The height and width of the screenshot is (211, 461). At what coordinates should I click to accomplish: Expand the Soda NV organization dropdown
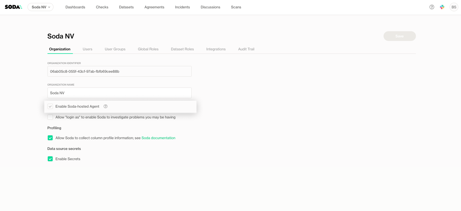coord(40,7)
